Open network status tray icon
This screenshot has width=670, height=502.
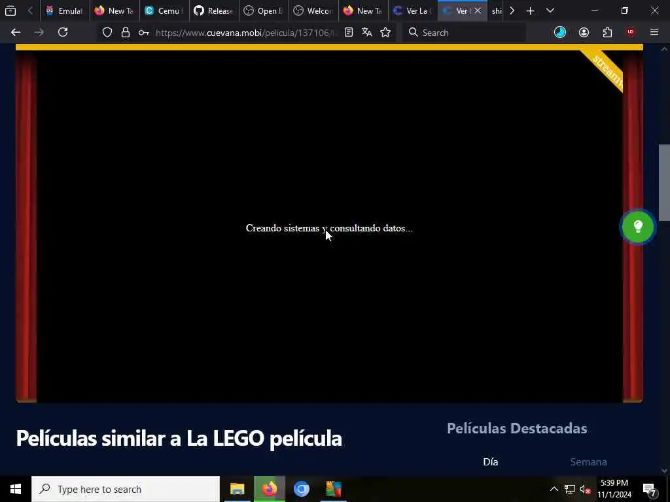[x=570, y=489]
